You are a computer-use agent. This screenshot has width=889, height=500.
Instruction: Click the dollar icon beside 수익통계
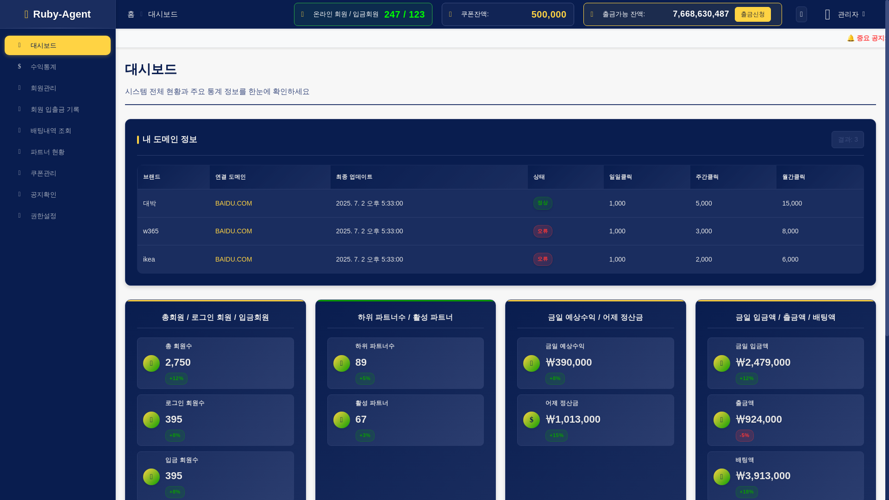tap(19, 67)
